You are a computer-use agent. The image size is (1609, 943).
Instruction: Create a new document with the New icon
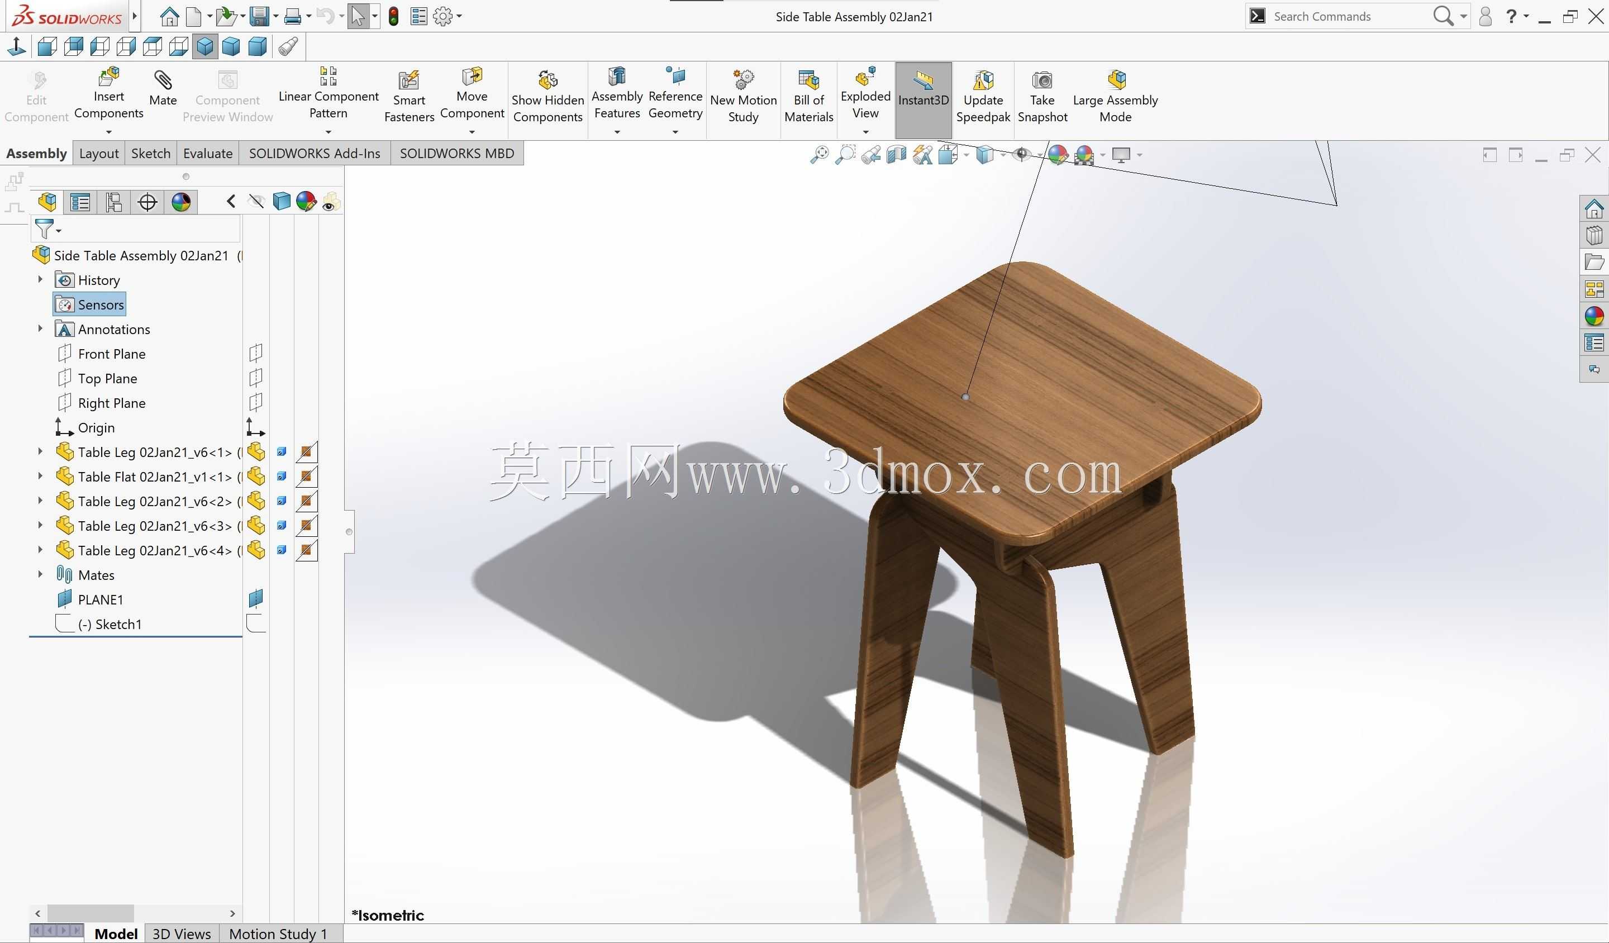pos(193,16)
